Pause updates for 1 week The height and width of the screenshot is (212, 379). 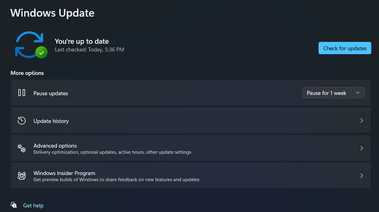coord(327,93)
